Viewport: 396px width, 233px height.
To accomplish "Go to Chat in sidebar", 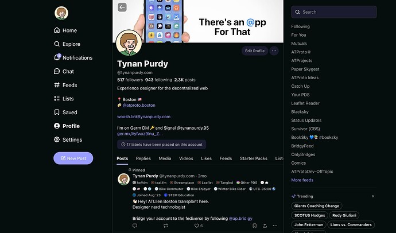I will click(x=64, y=71).
